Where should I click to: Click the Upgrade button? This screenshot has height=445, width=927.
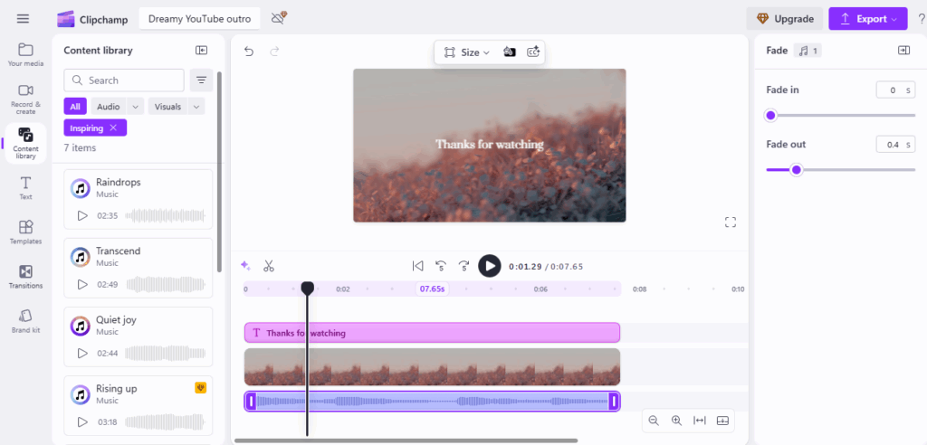[785, 19]
